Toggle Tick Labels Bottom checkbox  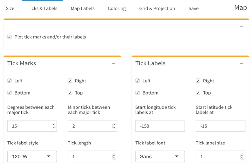click(x=138, y=93)
